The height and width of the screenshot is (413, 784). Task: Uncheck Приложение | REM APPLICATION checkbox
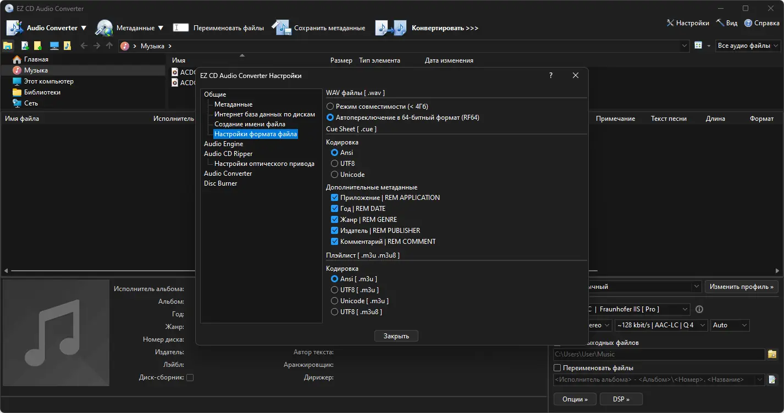[334, 198]
